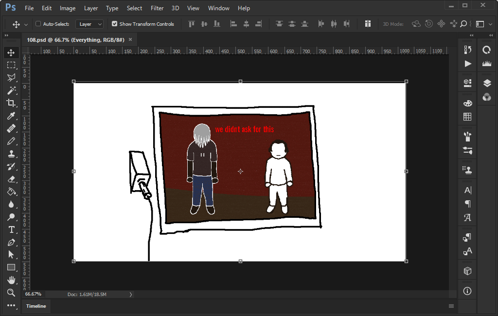This screenshot has height=316, width=498.
Task: Open the Layer/Group auto-select dropdown
Action: 89,24
